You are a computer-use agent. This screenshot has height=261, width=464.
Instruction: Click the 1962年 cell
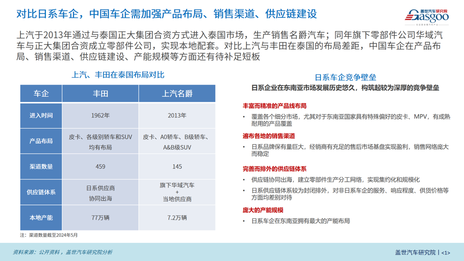tap(101, 116)
